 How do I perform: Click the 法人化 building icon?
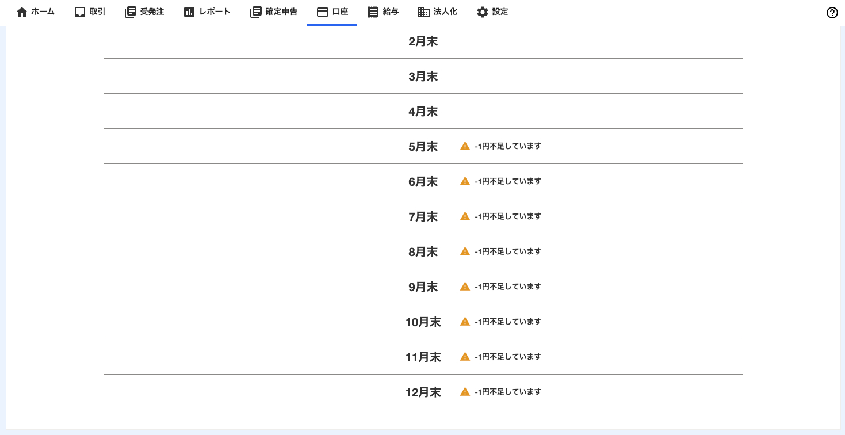click(424, 12)
